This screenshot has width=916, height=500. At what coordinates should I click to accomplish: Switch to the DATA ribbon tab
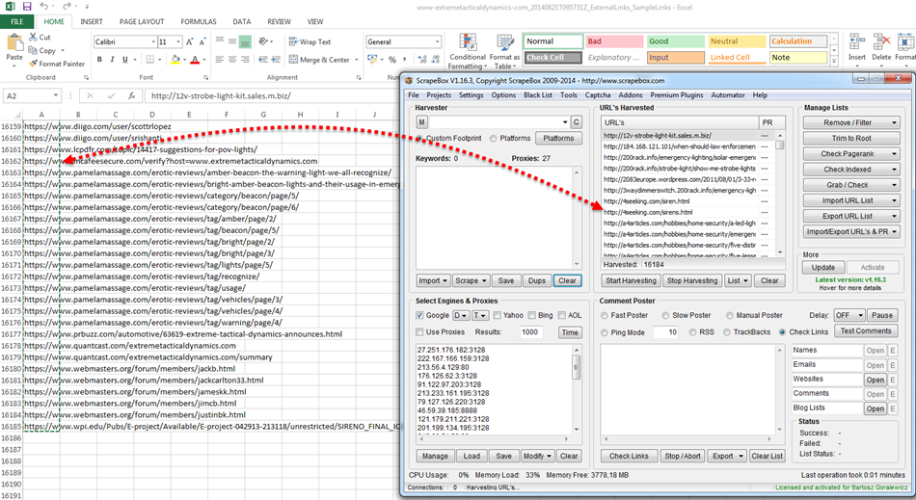pyautogui.click(x=242, y=21)
